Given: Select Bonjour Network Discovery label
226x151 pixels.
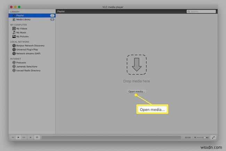Looking at the screenshot, I should (30, 46).
